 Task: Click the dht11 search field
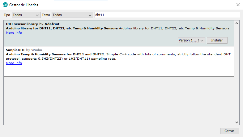point(167,15)
